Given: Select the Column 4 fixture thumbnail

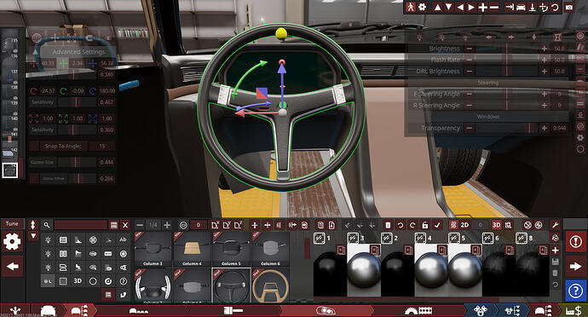Looking at the screenshot, I should [192, 249].
